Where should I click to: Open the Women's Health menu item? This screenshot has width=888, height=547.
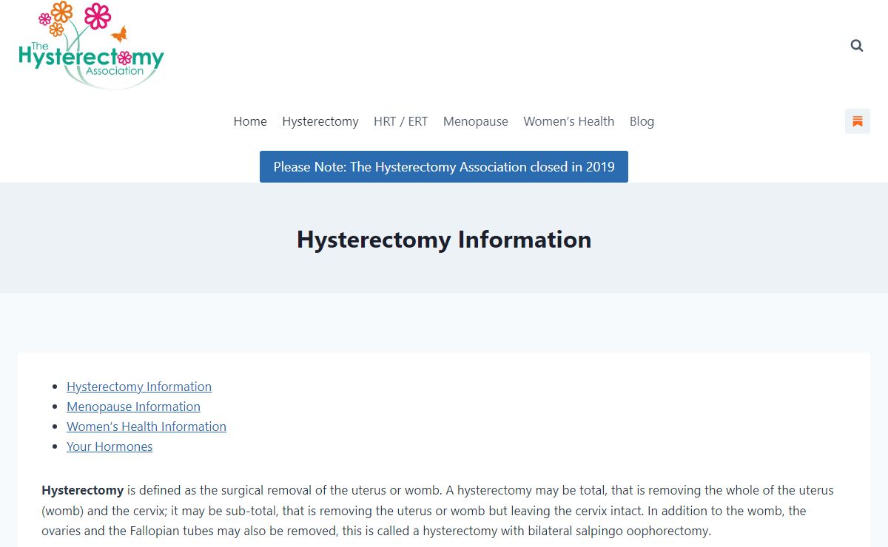click(569, 121)
